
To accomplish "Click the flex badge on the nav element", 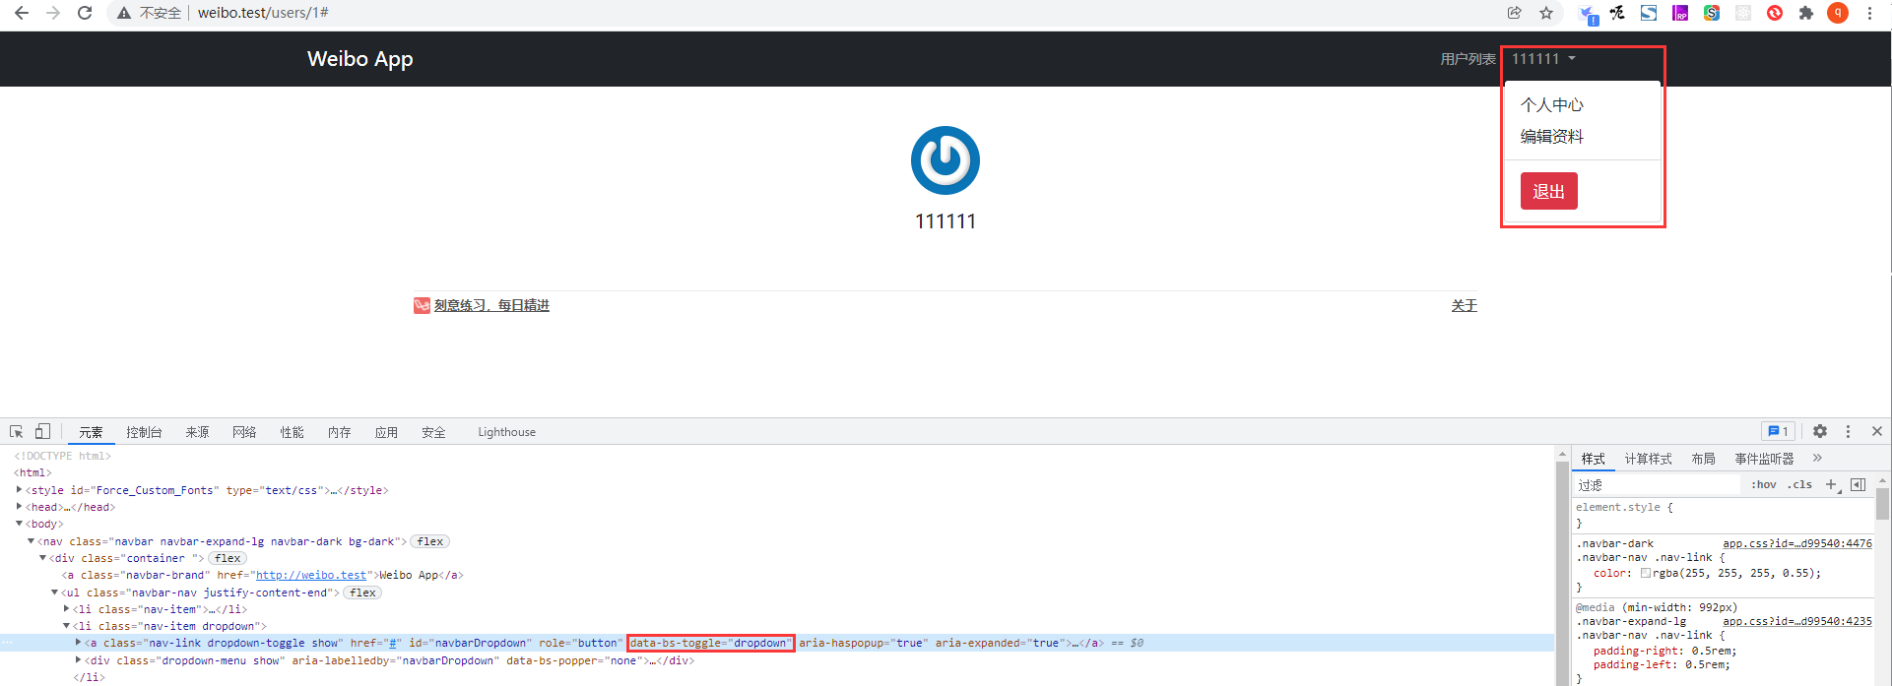I will point(430,541).
